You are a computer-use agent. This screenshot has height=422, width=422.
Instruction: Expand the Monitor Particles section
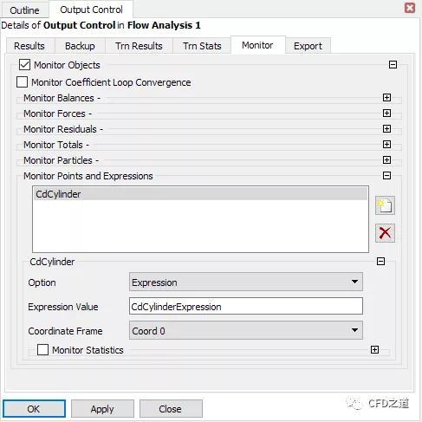point(386,160)
